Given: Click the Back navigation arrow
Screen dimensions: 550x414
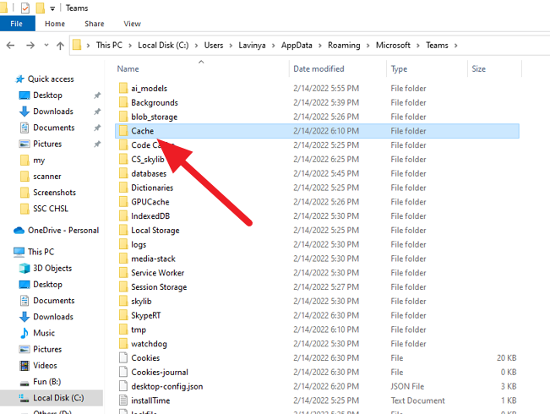Looking at the screenshot, I should pos(10,46).
